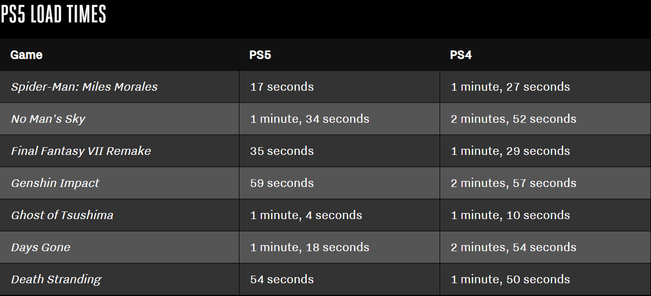Image resolution: width=651 pixels, height=296 pixels.
Task: Select the PS5 column header
Action: pos(260,55)
